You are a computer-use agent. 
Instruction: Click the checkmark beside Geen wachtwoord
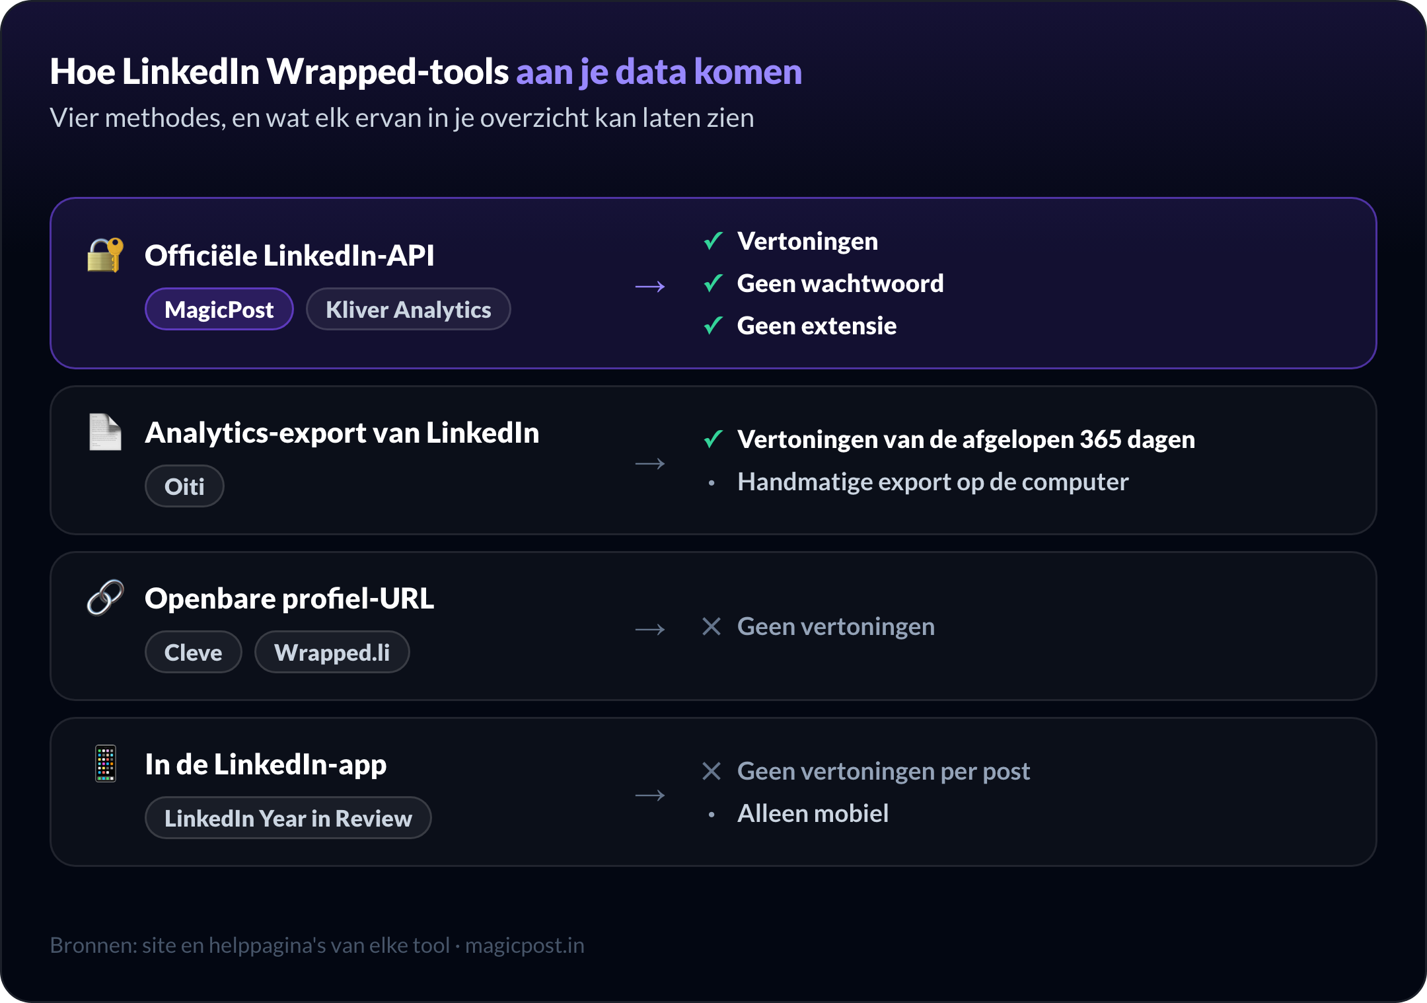(713, 283)
